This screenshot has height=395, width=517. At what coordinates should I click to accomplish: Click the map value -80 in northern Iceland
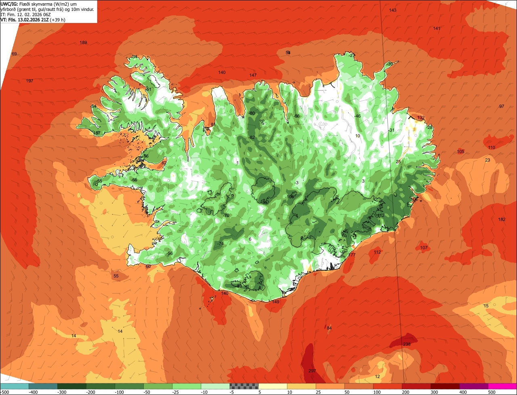252,113
